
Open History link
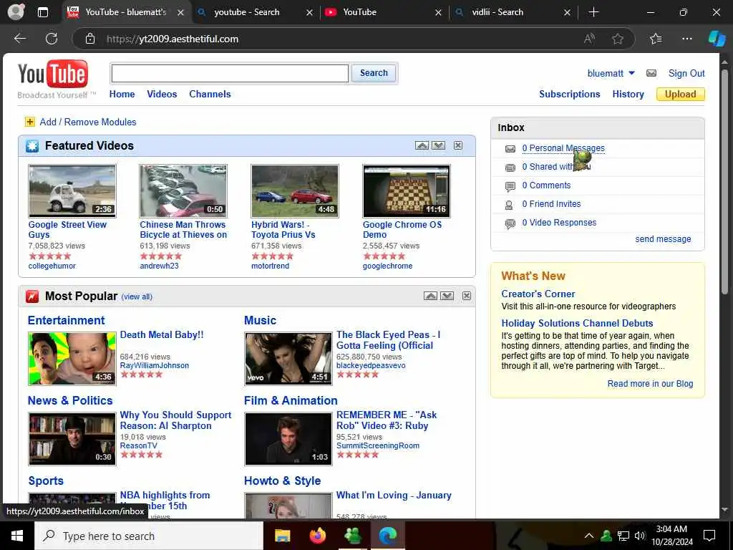pyautogui.click(x=628, y=94)
